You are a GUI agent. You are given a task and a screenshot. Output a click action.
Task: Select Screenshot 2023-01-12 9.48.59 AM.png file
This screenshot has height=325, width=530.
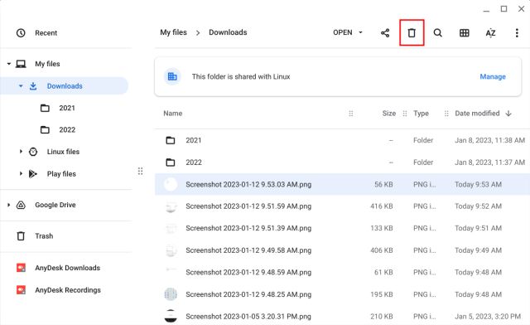click(x=342, y=272)
